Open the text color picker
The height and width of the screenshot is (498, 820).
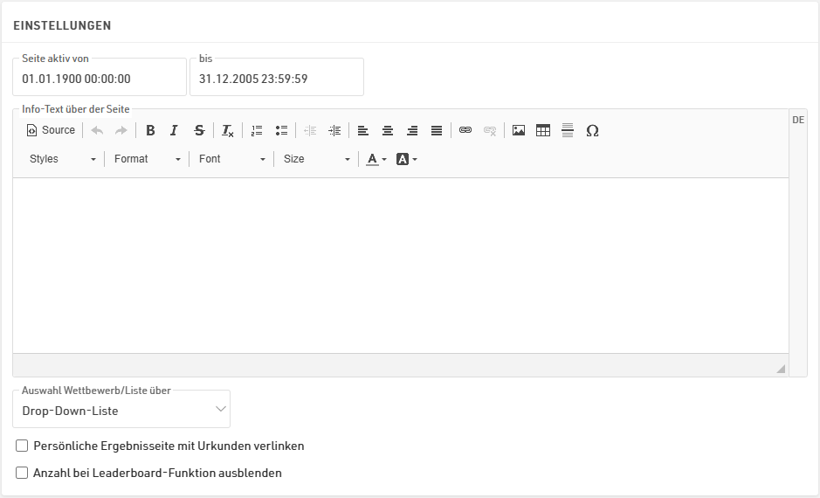click(376, 159)
